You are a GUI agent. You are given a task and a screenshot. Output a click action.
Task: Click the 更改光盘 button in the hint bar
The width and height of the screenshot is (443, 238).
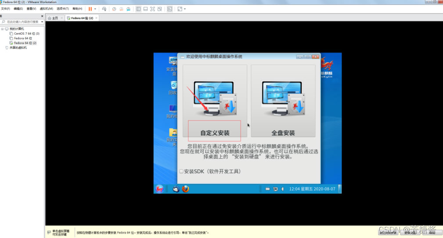pyautogui.click(x=410, y=233)
